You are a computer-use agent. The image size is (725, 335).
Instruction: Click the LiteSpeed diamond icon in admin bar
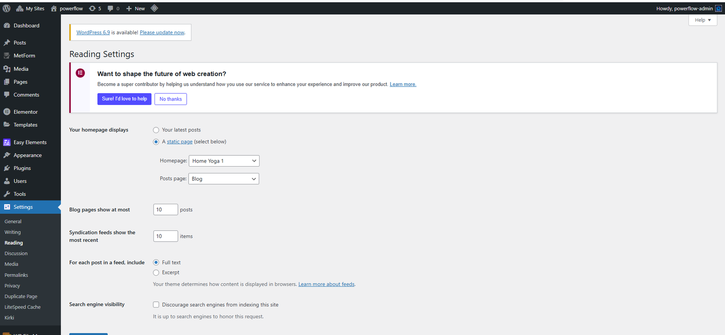154,8
